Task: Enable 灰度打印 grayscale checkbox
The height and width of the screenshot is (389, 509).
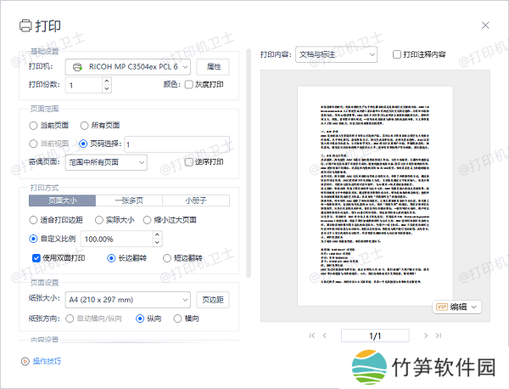Action: 189,85
